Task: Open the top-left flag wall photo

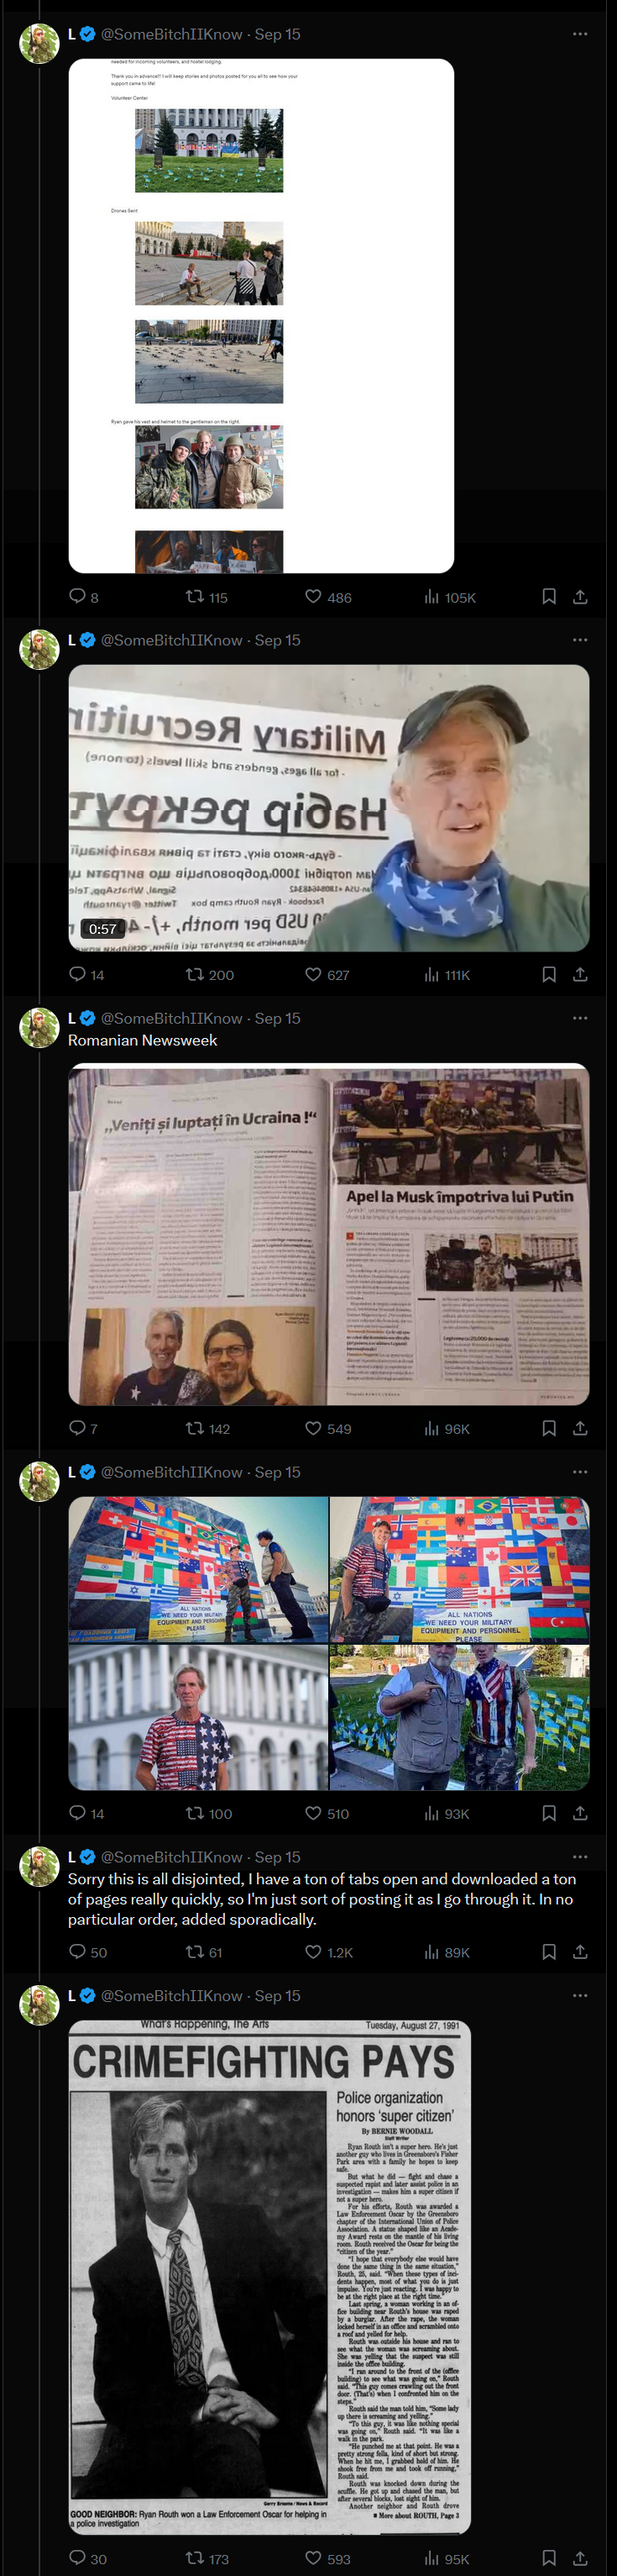Action: coord(197,1569)
